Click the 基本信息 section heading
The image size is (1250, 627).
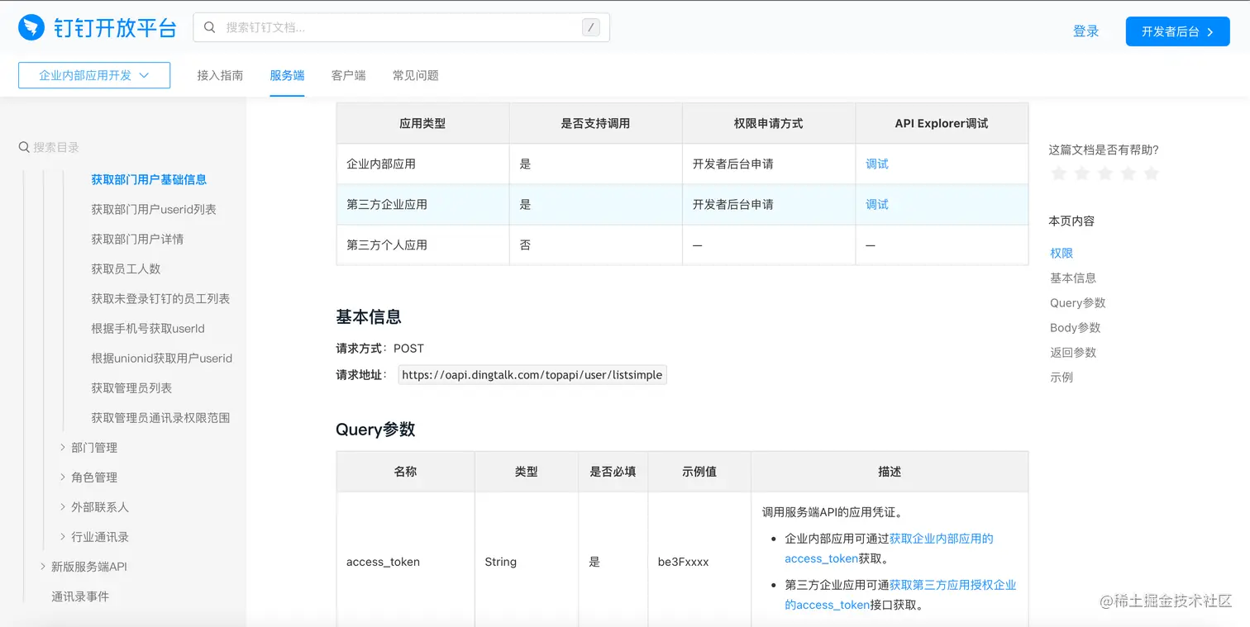(x=369, y=316)
